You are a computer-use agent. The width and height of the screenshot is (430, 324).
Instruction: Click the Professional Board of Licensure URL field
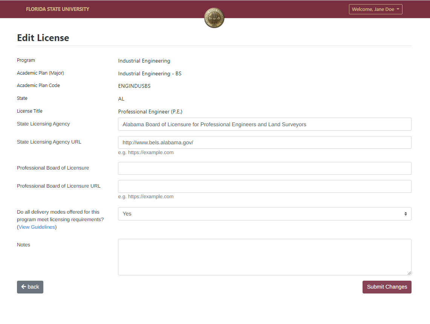point(264,186)
